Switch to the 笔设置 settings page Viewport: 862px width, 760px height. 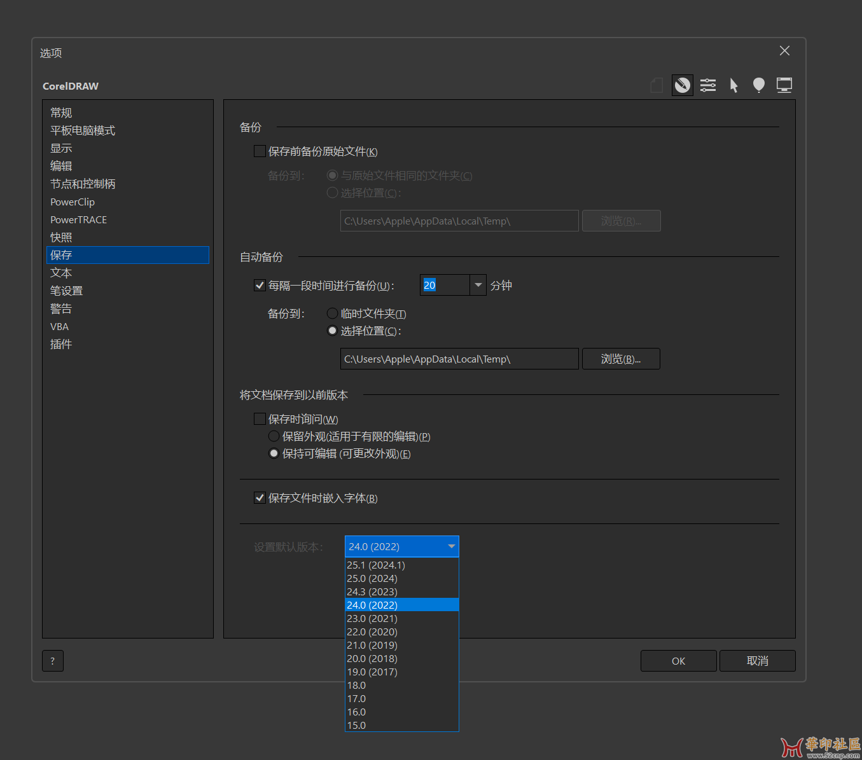pos(128,291)
